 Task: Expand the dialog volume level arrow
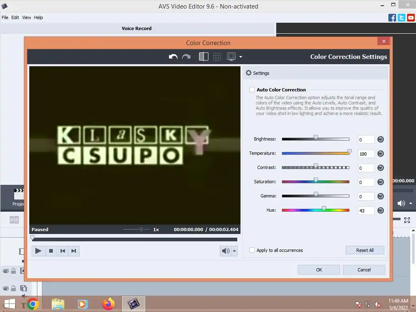pyautogui.click(x=234, y=251)
